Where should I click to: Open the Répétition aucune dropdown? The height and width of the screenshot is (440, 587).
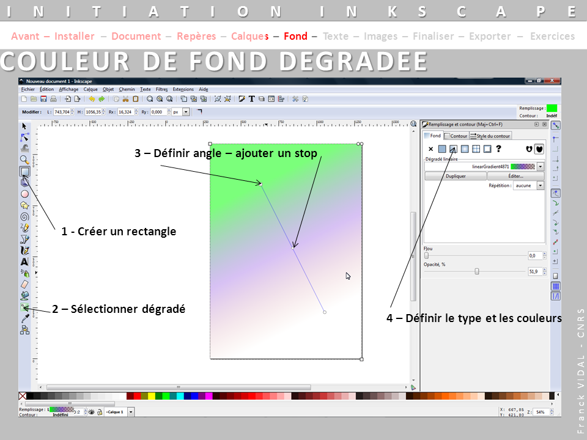(540, 186)
